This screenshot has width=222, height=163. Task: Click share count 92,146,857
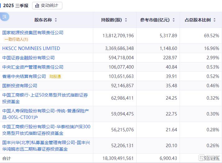122,86
